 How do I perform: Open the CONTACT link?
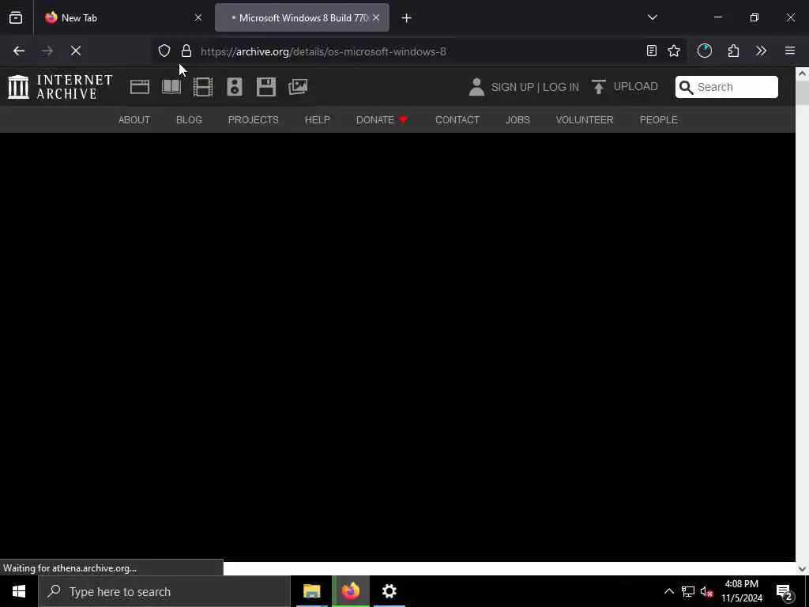[457, 120]
